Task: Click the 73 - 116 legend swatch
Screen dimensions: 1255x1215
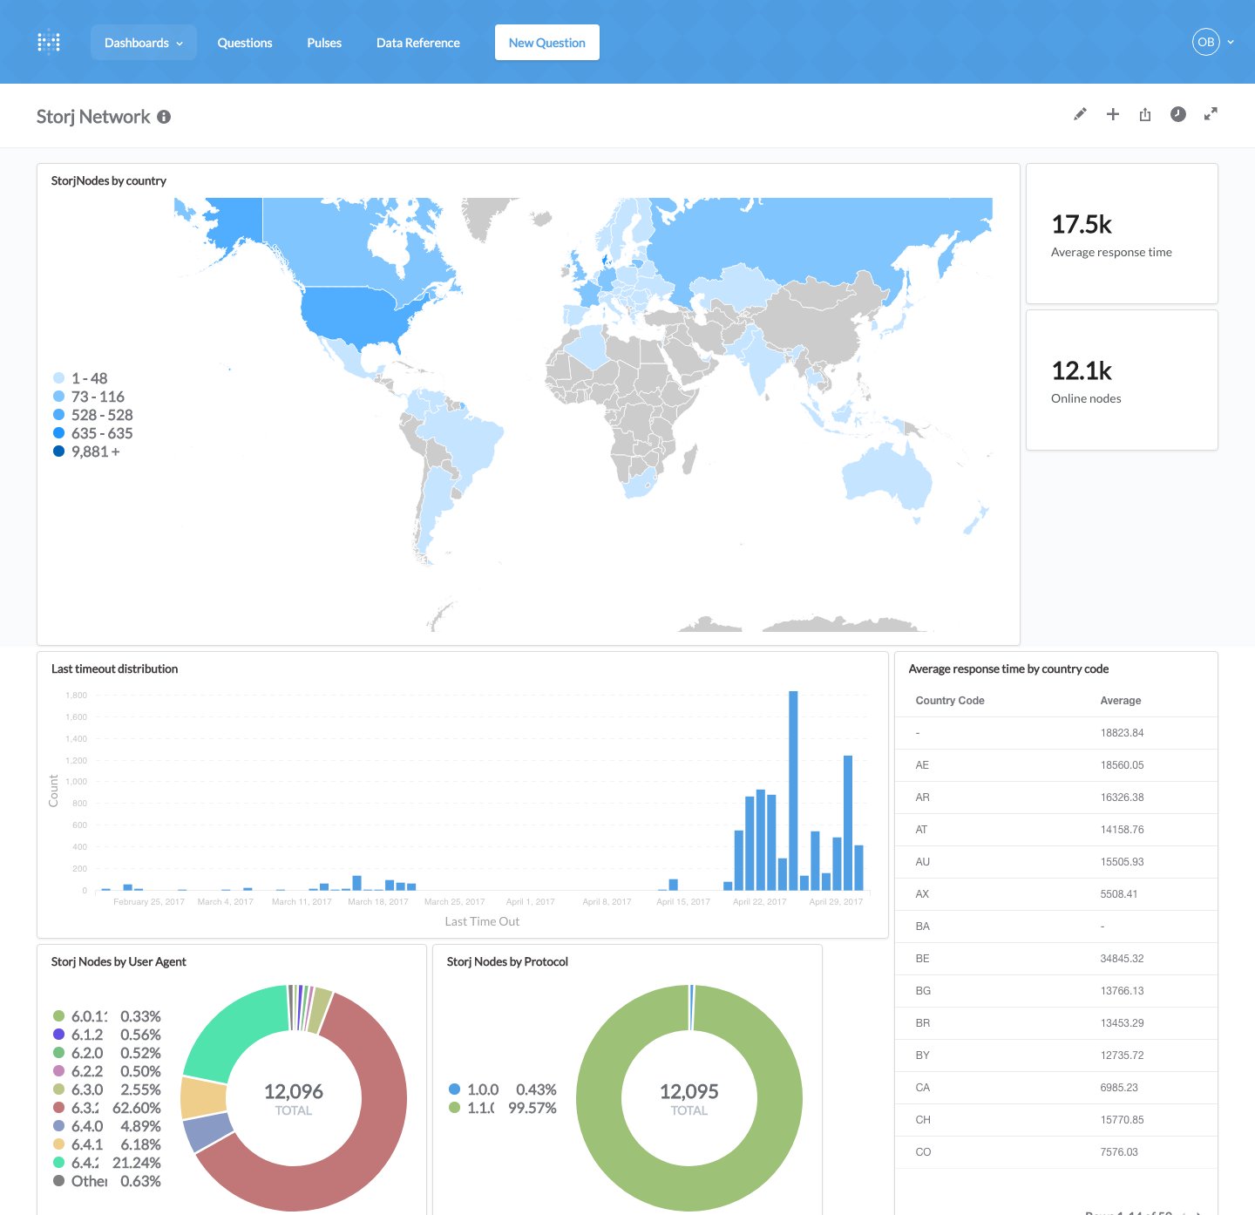Action: tap(59, 397)
